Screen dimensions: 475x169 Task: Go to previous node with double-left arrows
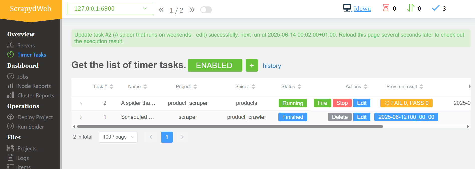161,10
